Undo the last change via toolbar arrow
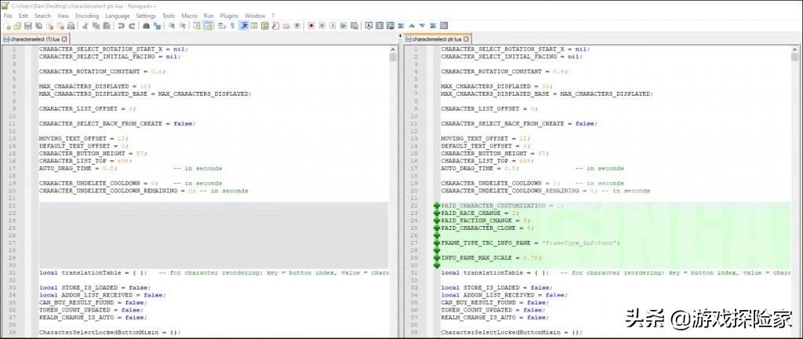The image size is (803, 339). (x=120, y=26)
